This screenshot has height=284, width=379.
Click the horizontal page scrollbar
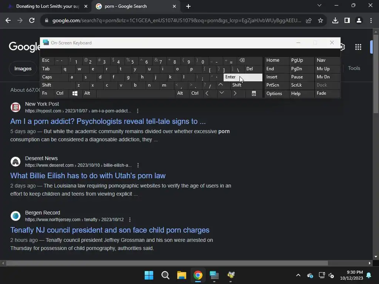tap(167, 263)
